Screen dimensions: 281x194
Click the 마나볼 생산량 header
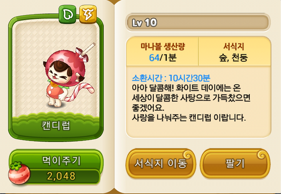(x=162, y=46)
